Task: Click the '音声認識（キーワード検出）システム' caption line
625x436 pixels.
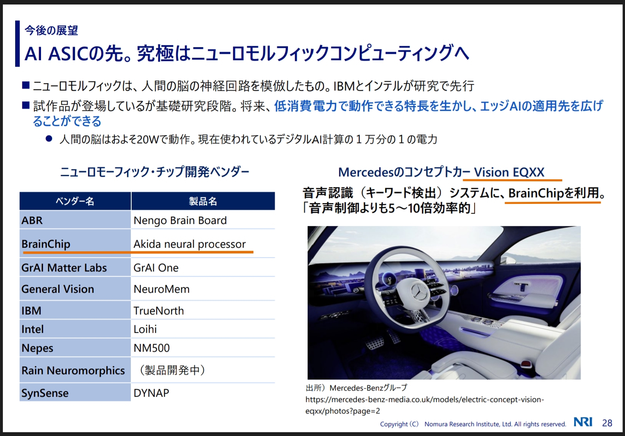Action: [454, 192]
